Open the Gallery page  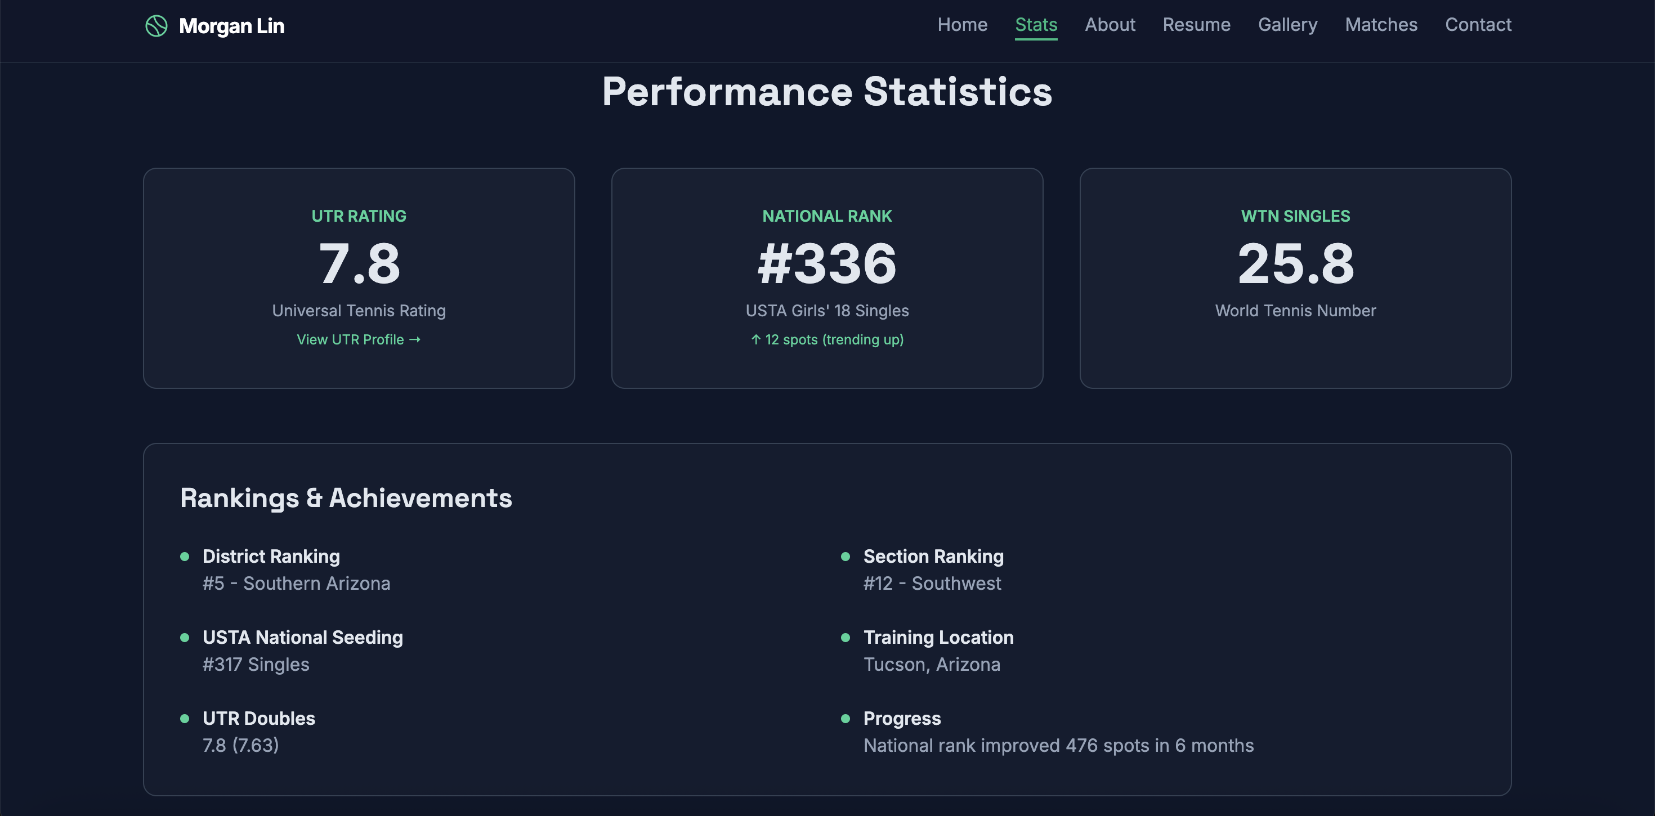click(1287, 24)
